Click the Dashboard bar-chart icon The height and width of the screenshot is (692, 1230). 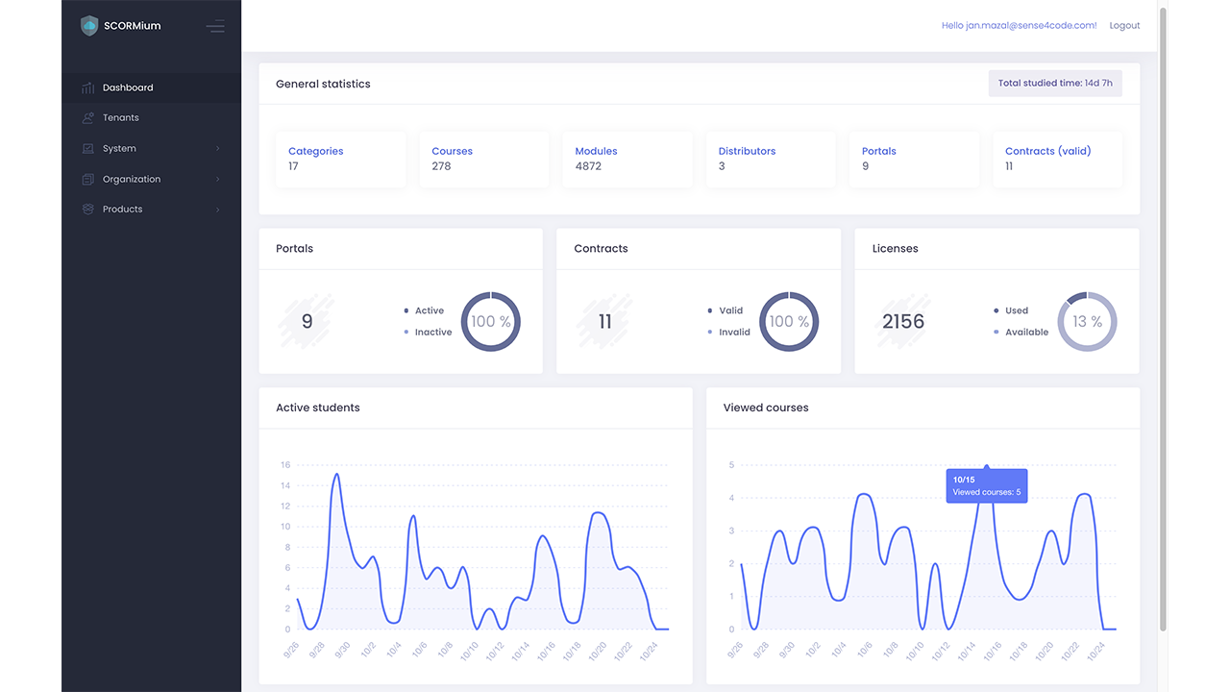(x=88, y=87)
